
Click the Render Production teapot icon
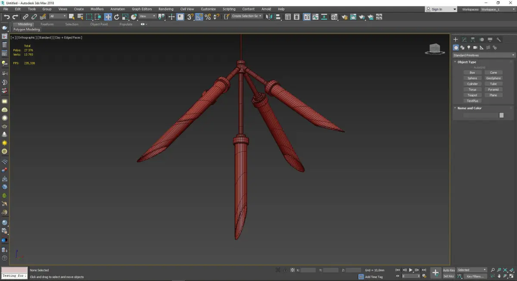[362, 17]
